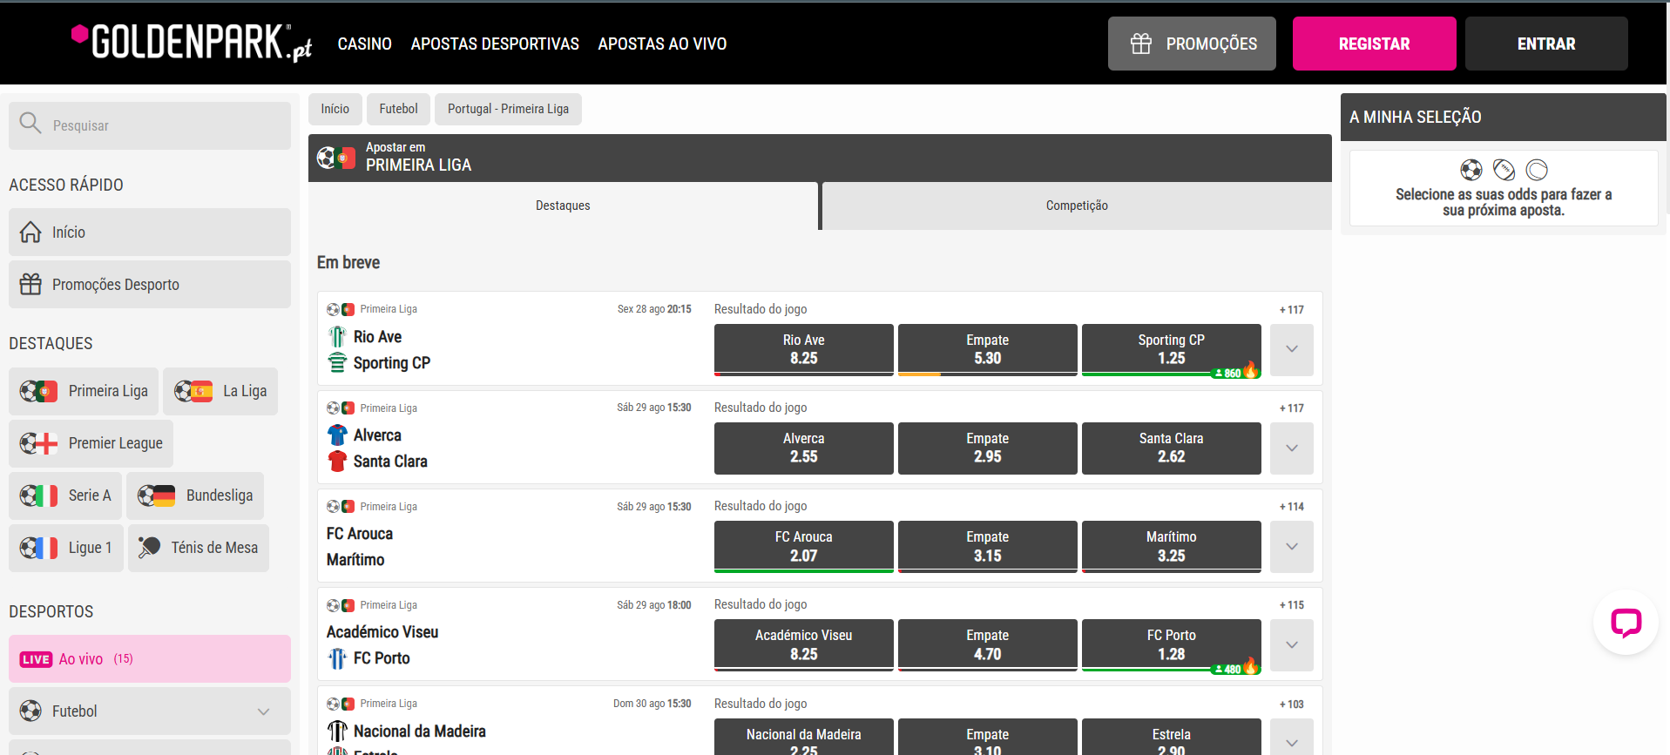Expand the Futebol sidebar category
Screen dimensions: 1670x755
click(x=263, y=711)
